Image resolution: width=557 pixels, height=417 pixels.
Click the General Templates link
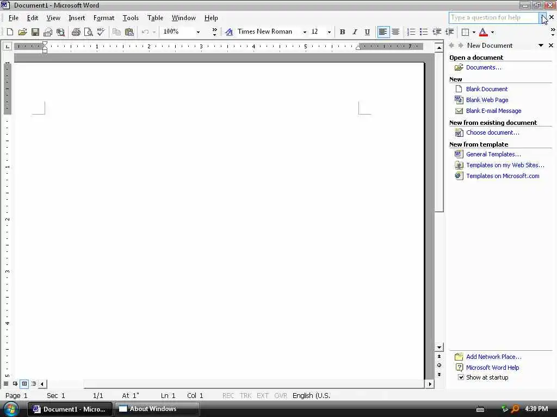point(493,154)
